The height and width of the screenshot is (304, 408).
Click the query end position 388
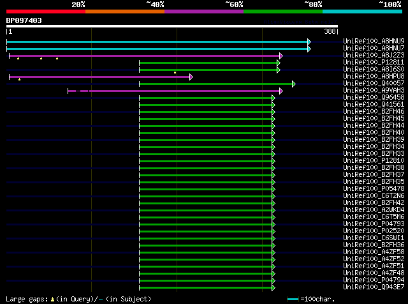(330, 31)
